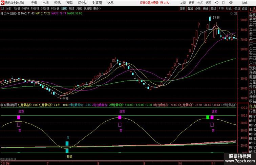Switch to the 多周期 tab
Image resolution: width=256 pixels, height=165 pixels.
pyautogui.click(x=87, y=8)
